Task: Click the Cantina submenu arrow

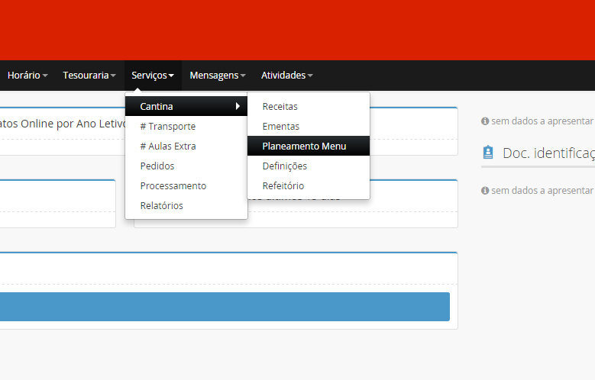Action: click(x=238, y=106)
